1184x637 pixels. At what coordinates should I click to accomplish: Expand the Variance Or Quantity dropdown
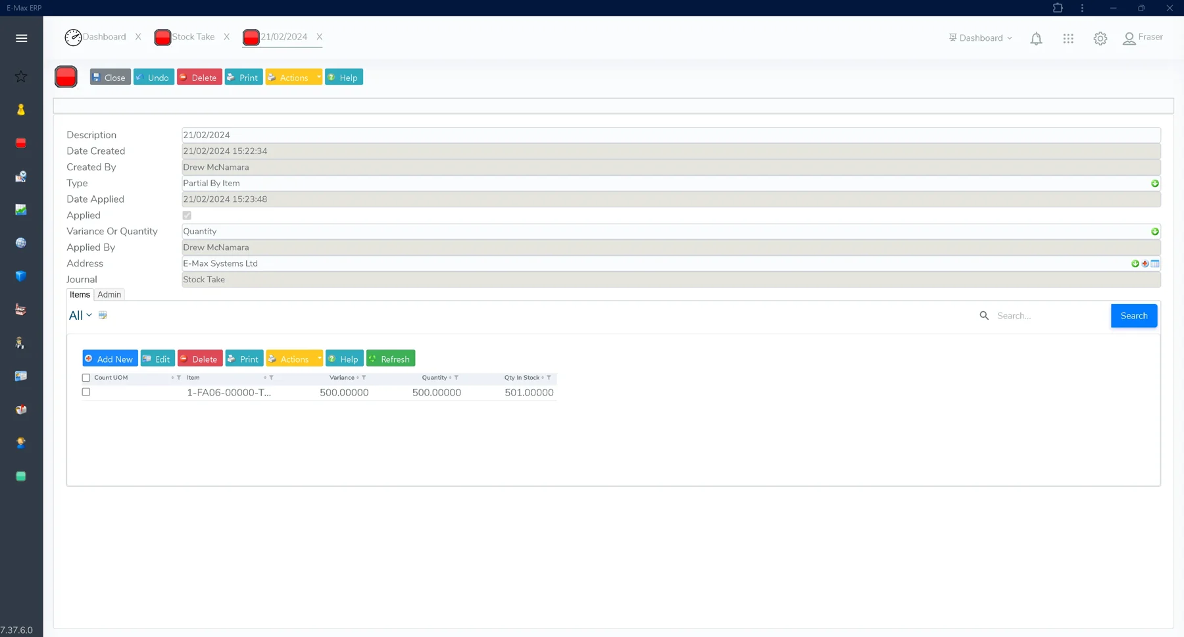point(1155,231)
